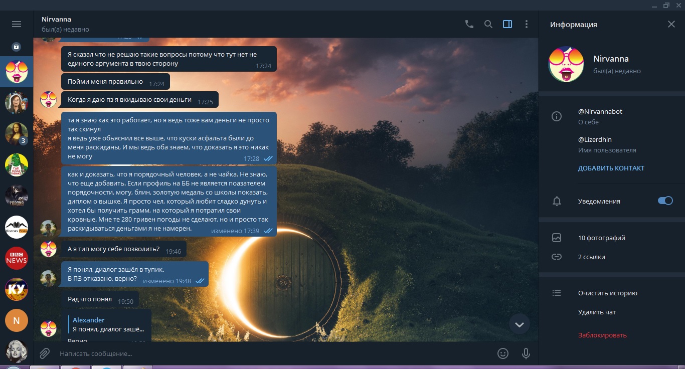Open the sidebar chat with the tiara woman avatar
The height and width of the screenshot is (369, 685).
coord(17,102)
